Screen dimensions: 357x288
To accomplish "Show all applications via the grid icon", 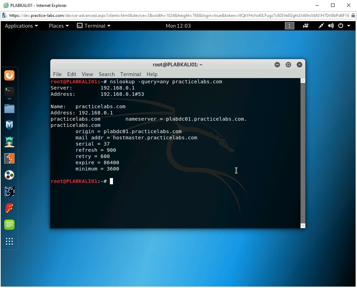I will click(x=9, y=241).
